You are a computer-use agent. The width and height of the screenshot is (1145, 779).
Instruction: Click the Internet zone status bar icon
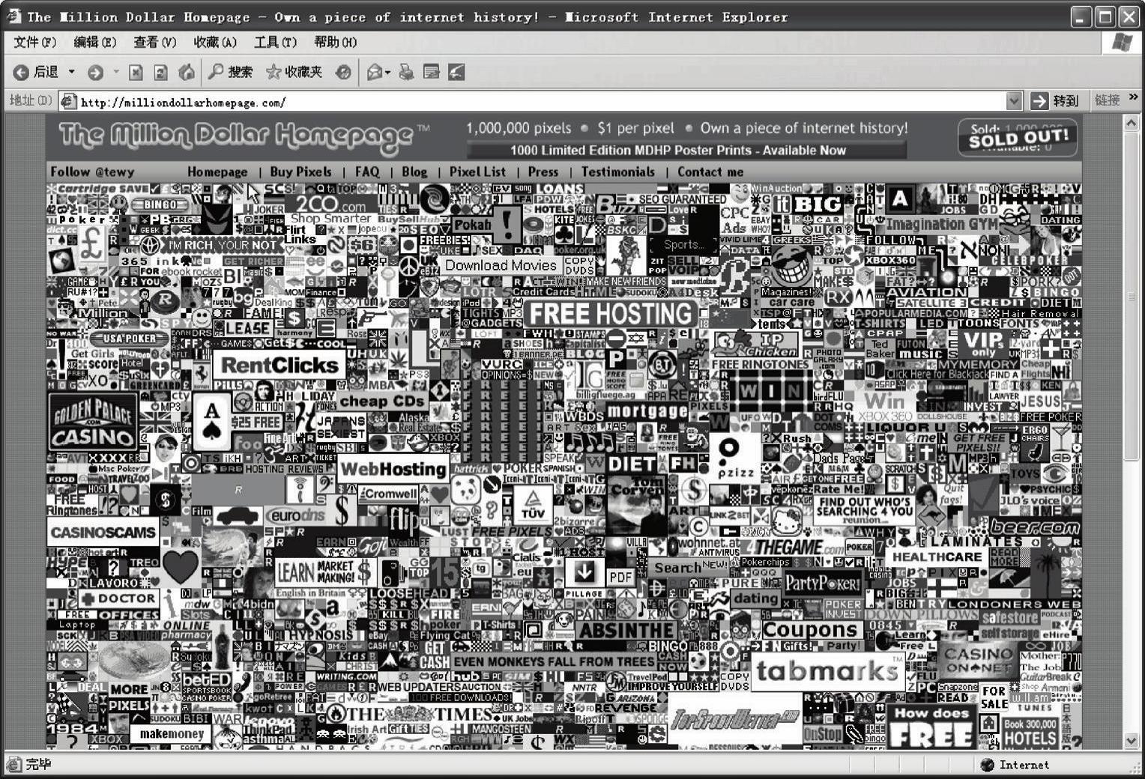coord(988,765)
